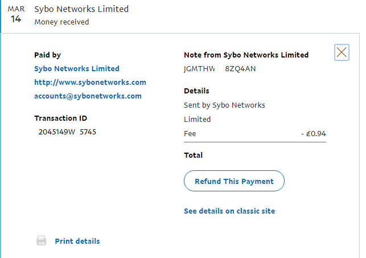Click the fee amount of £0.94
366x258 pixels.
[x=314, y=134]
